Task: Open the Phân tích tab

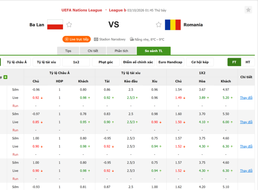Action: coord(121,51)
